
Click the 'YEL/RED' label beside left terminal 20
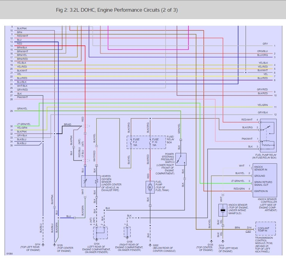[22, 67]
